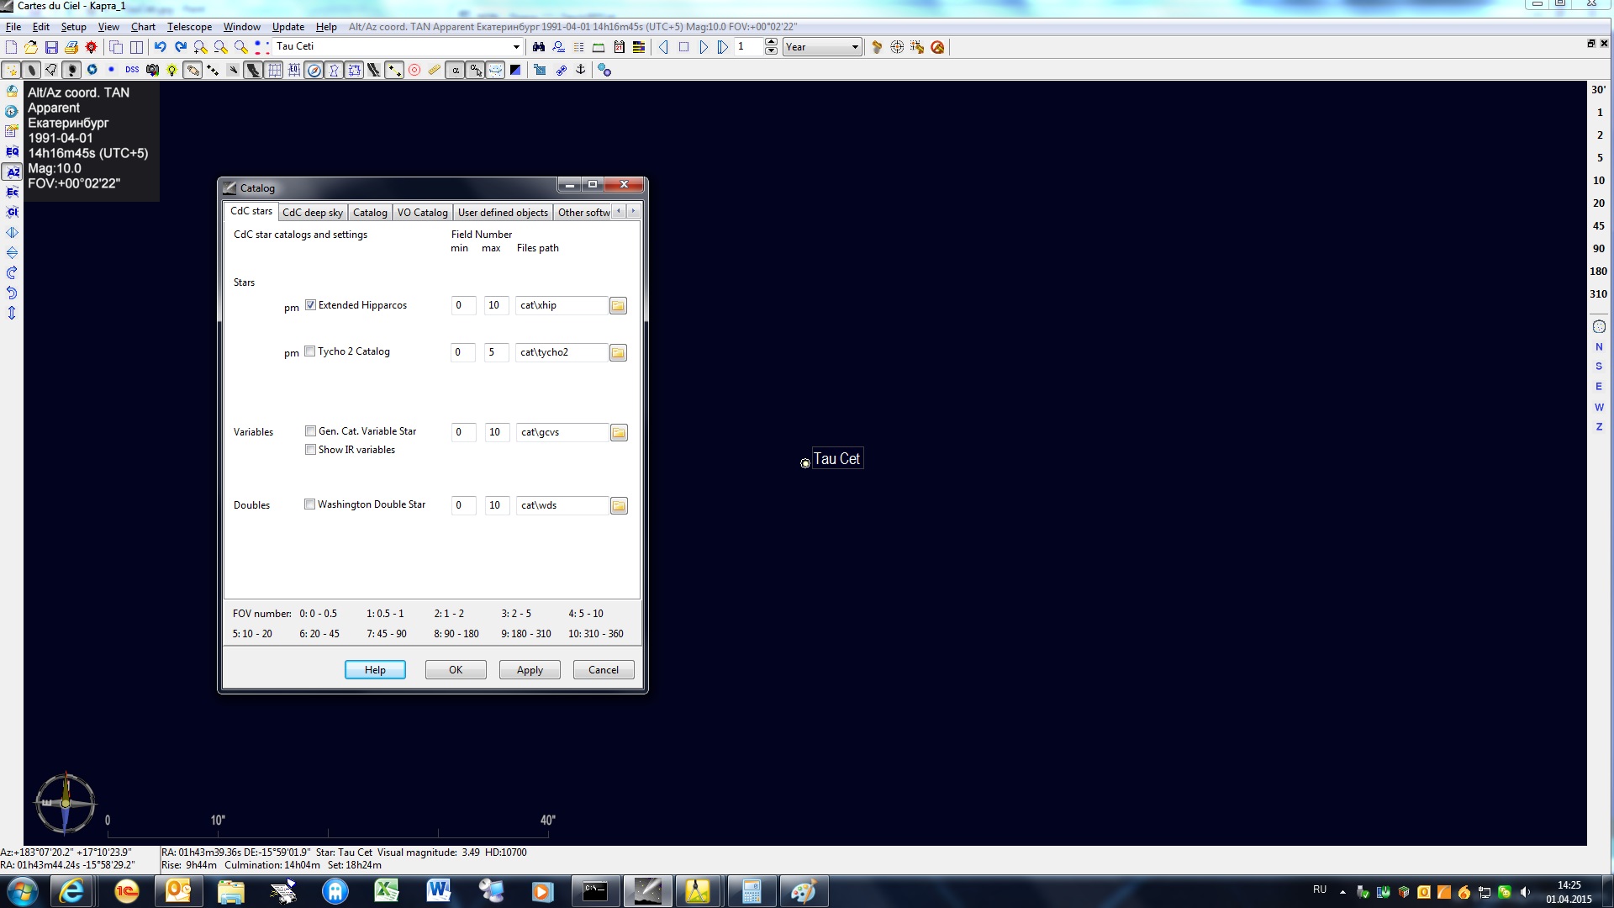The width and height of the screenshot is (1614, 908).
Task: Switch to User defined objects tab
Action: tap(503, 213)
